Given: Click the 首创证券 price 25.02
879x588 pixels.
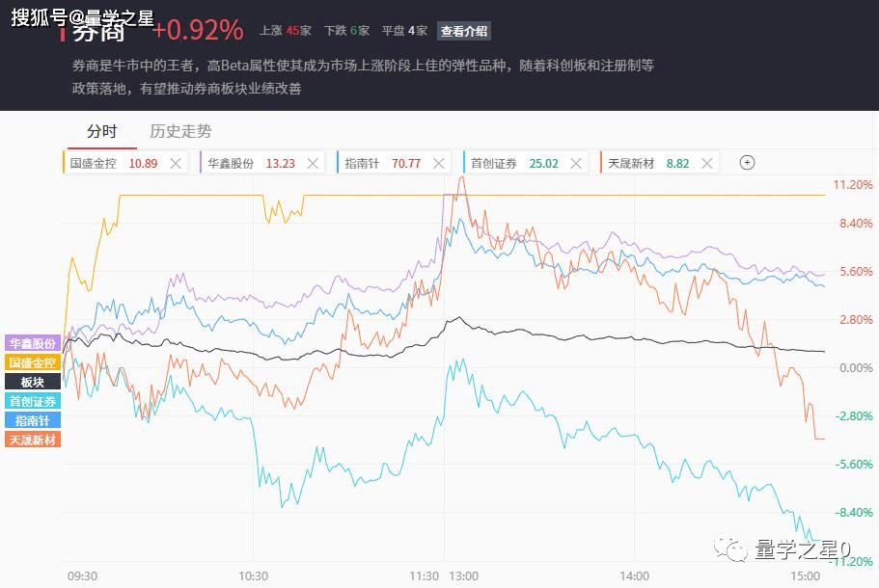Looking at the screenshot, I should [x=543, y=163].
